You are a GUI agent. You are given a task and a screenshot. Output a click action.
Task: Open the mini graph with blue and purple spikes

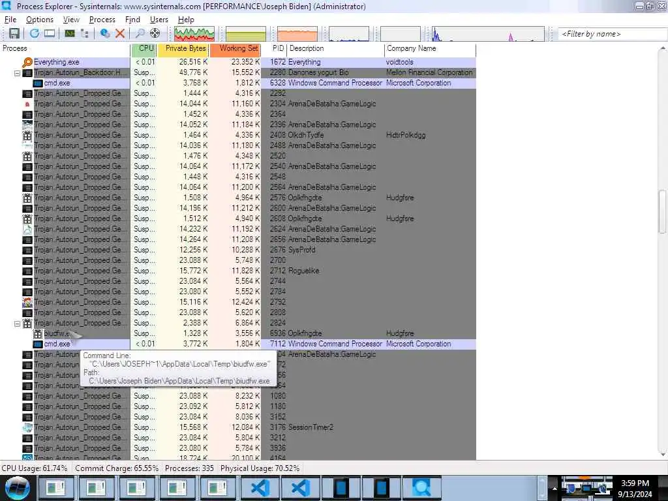488,34
